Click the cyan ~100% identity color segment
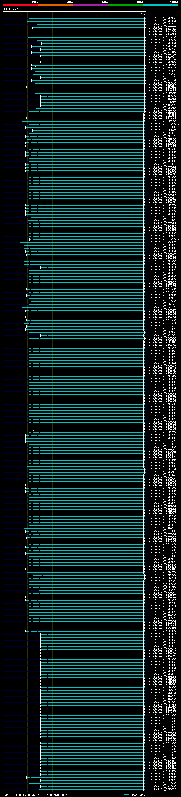The height and width of the screenshot is (797, 181). pos(161,5)
